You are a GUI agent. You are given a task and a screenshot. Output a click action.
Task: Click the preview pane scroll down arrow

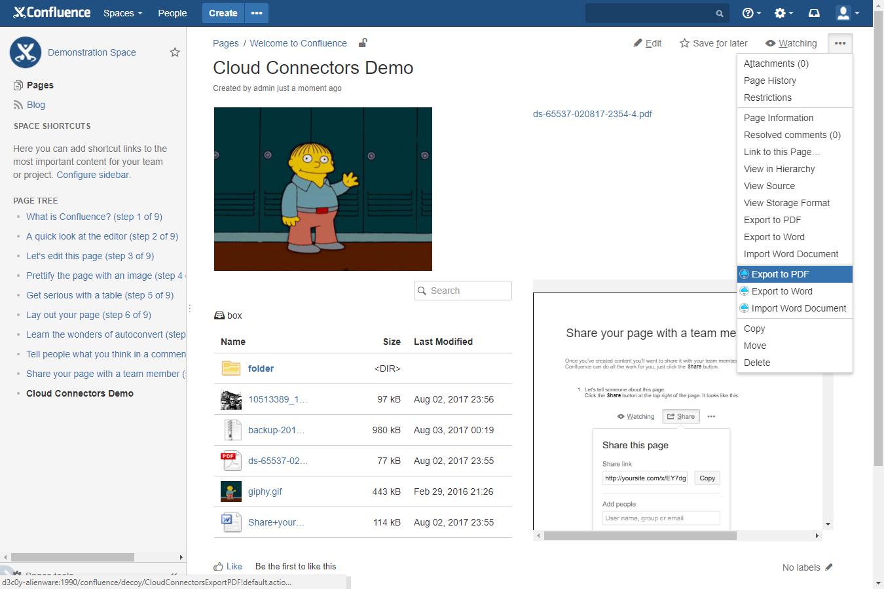coord(828,524)
